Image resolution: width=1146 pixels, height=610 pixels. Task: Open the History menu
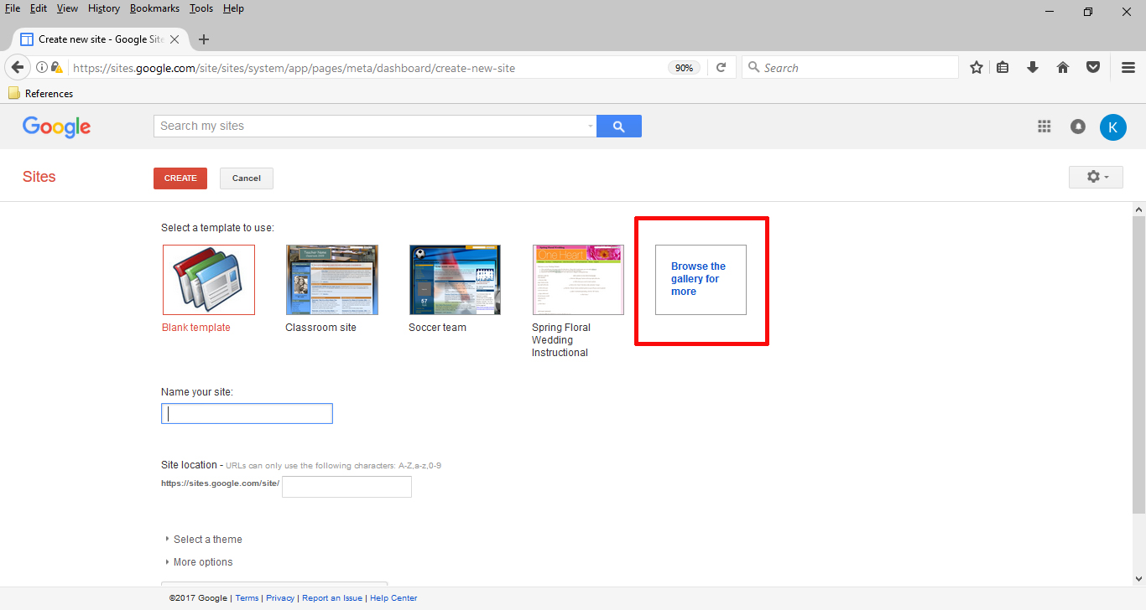coord(104,8)
